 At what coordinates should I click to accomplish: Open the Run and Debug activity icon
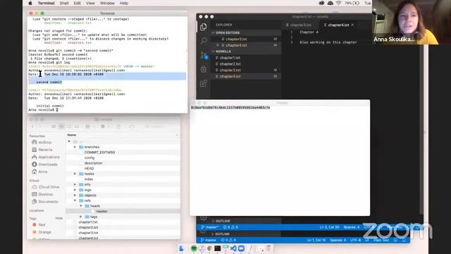204,69
